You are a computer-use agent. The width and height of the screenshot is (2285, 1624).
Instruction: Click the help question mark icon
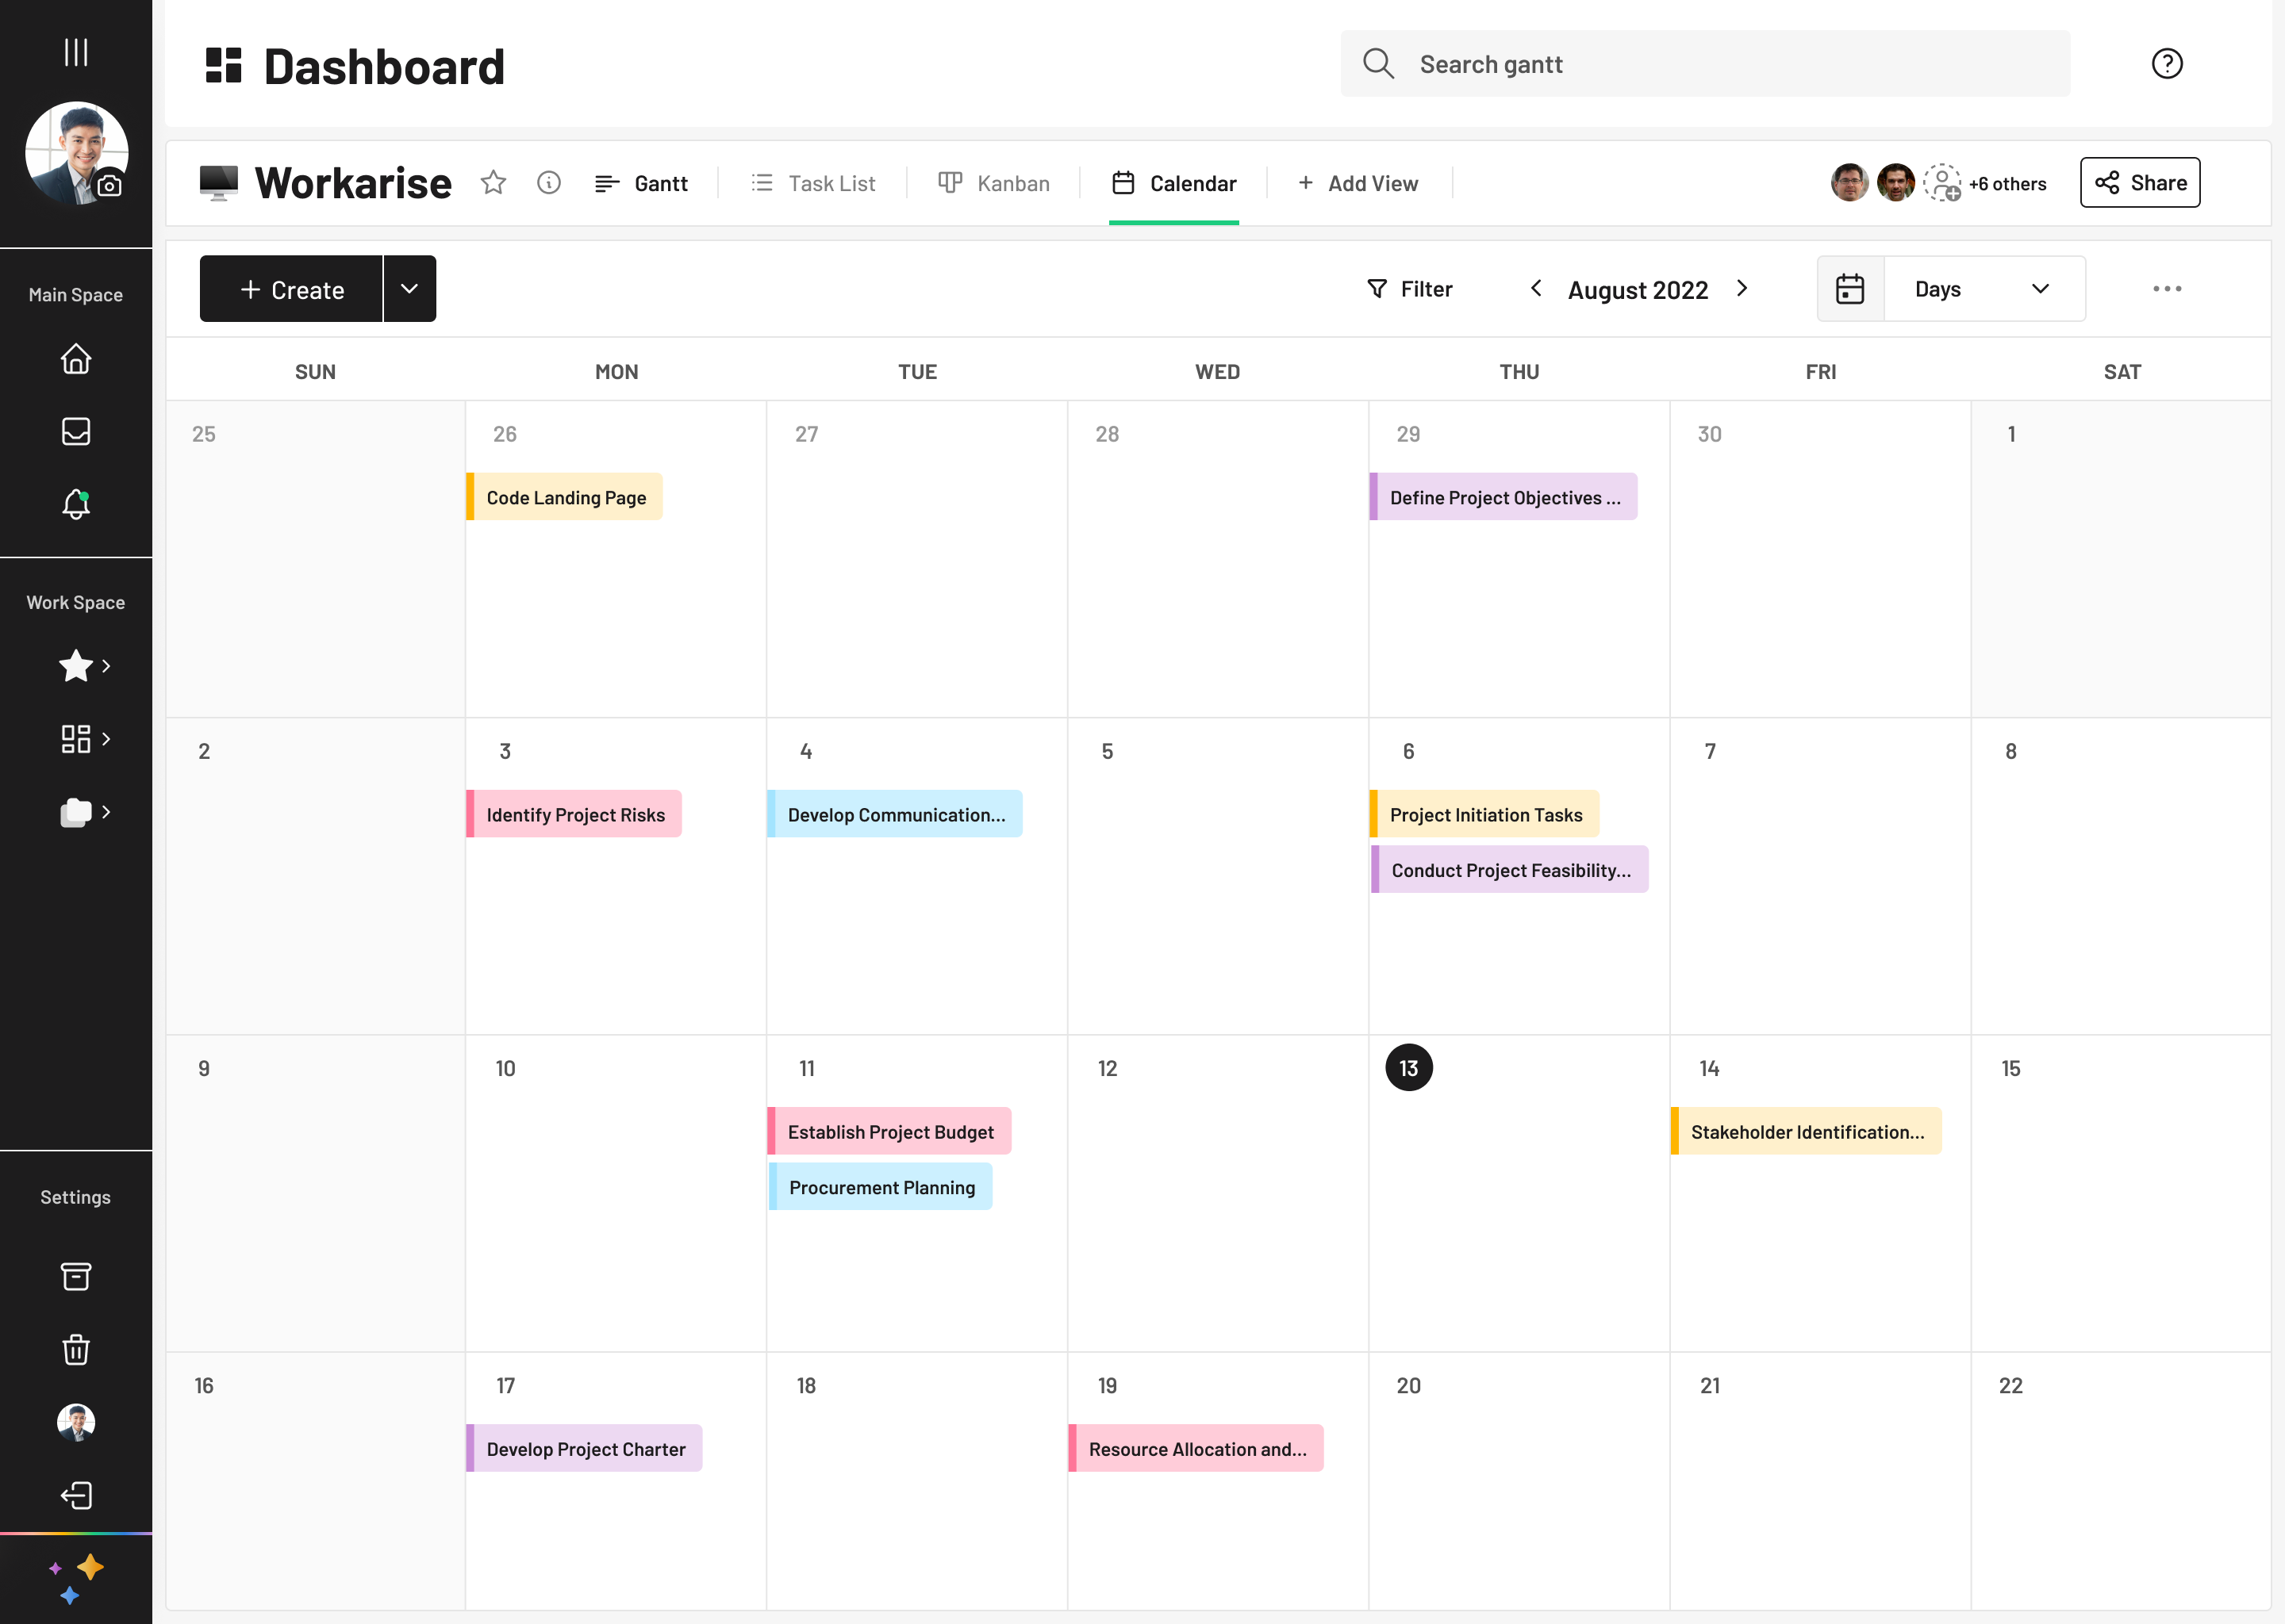2166,64
